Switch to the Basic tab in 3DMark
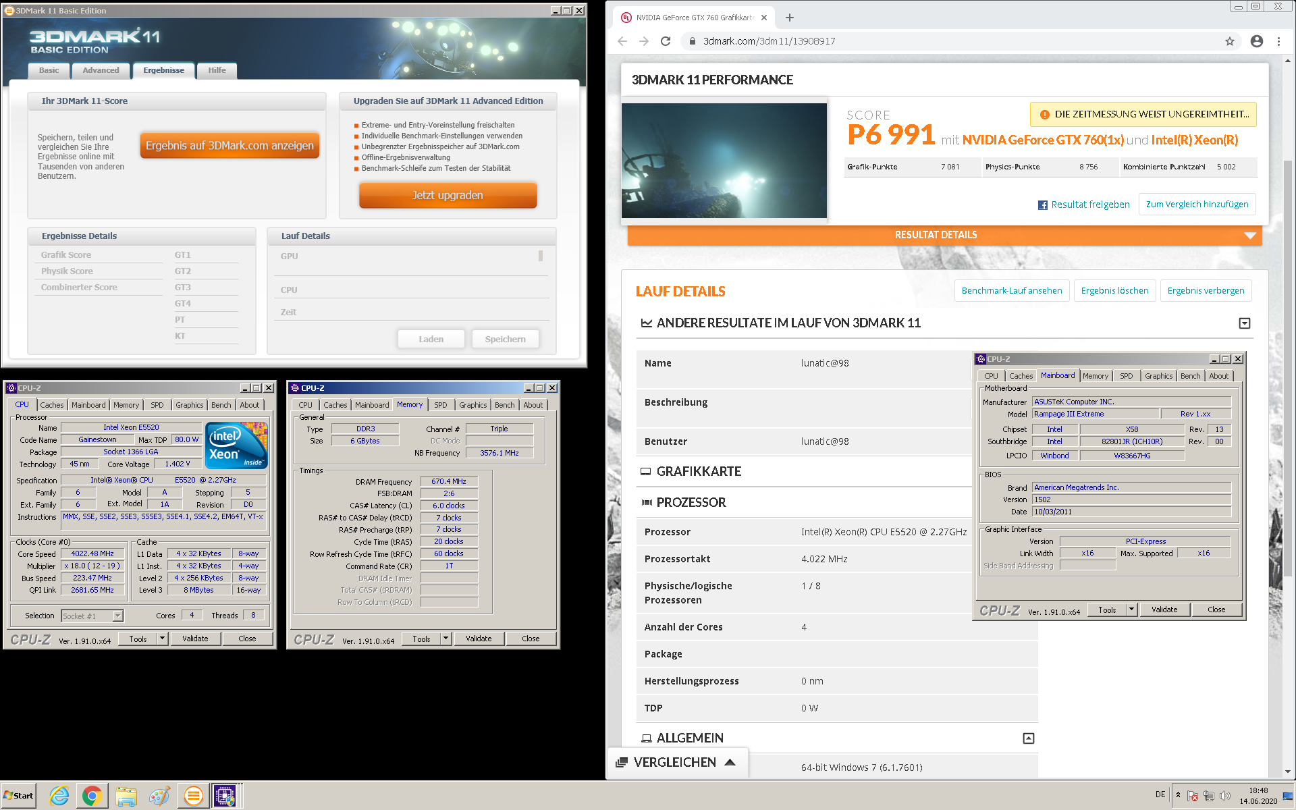1296x810 pixels. pyautogui.click(x=49, y=70)
